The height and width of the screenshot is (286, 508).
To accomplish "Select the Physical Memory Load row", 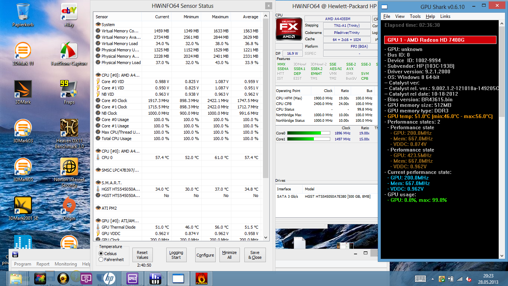I will pyautogui.click(x=177, y=63).
